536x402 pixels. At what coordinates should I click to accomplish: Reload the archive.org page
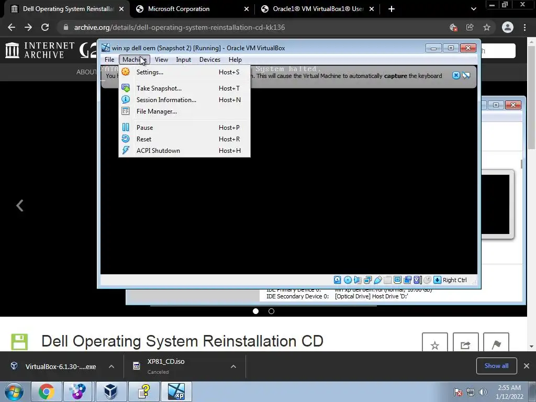click(45, 27)
